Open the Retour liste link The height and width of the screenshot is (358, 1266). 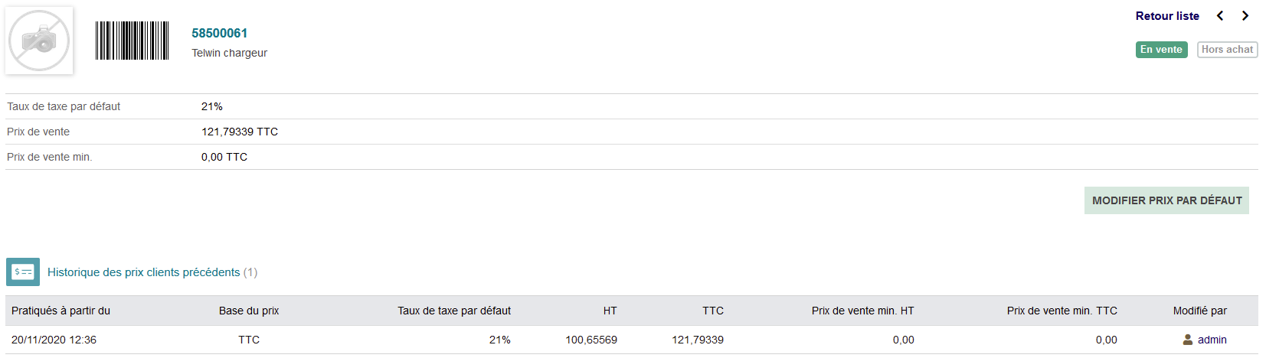(1167, 16)
